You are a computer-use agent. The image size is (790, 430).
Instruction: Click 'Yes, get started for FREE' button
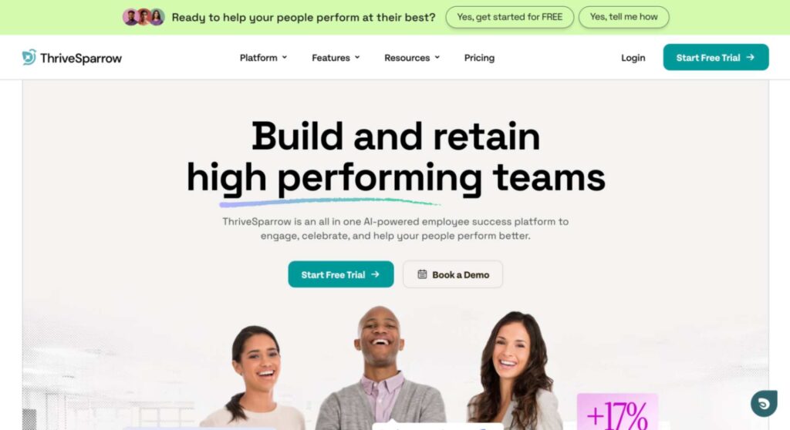point(509,17)
